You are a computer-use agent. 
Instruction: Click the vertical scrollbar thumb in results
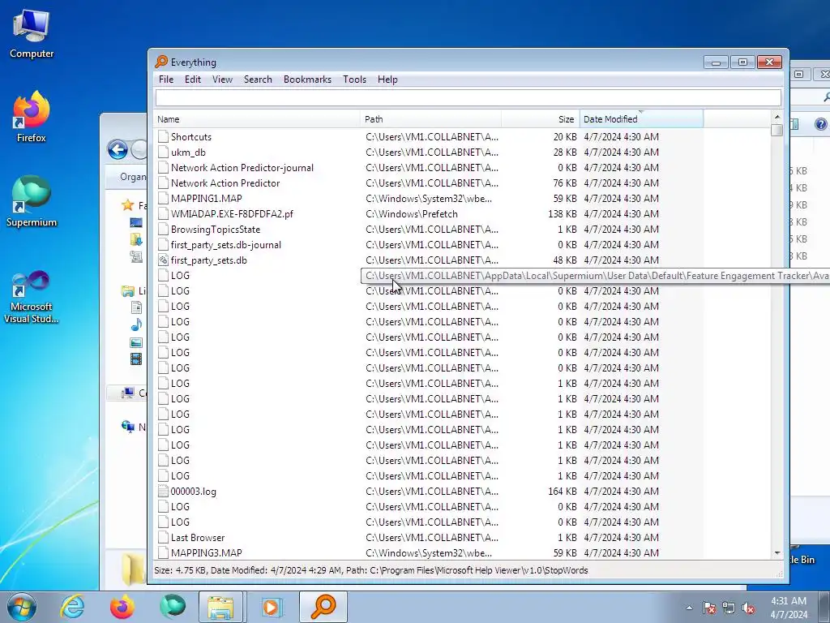tap(777, 131)
